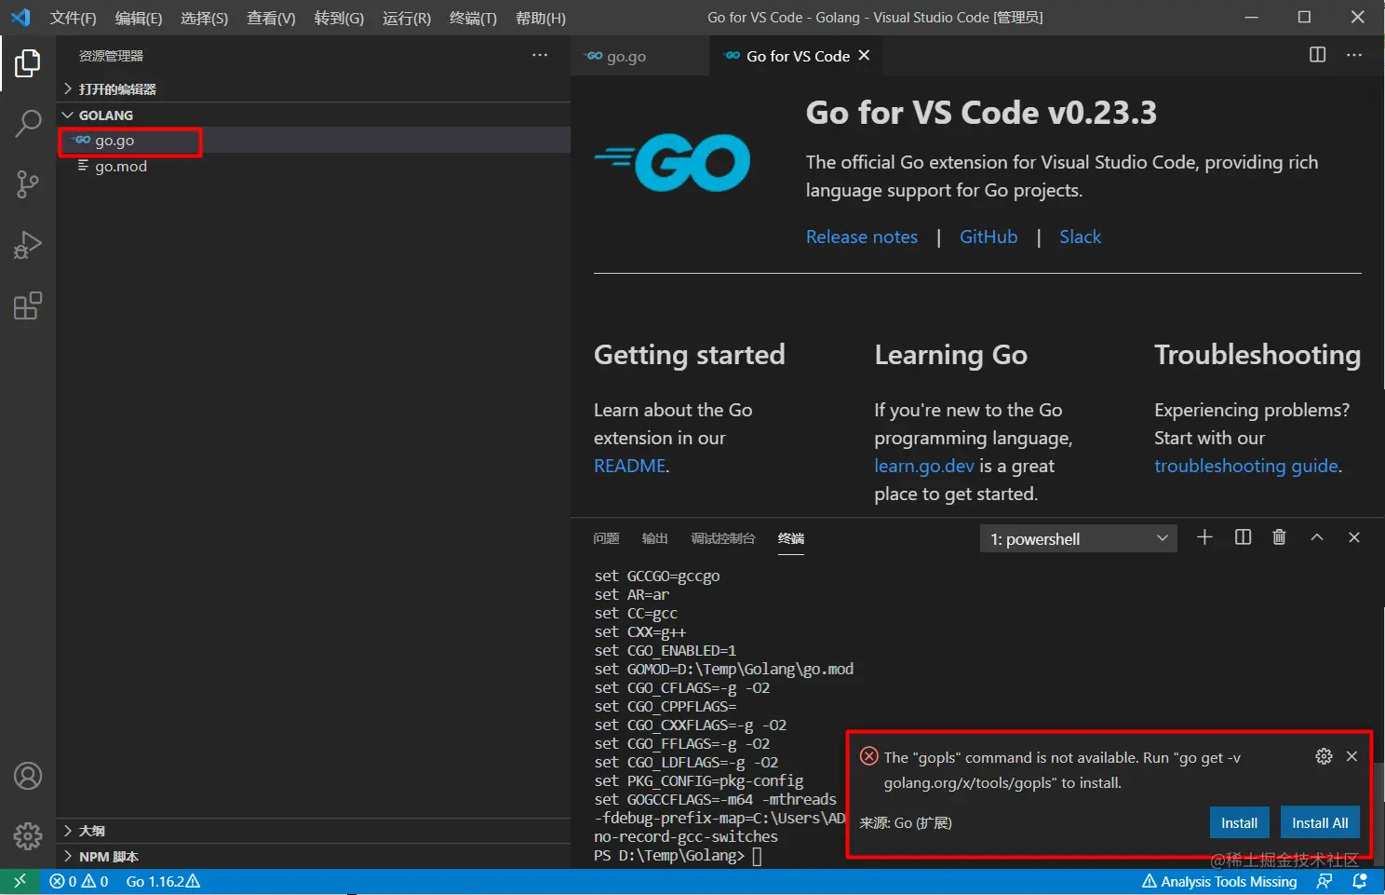
Task: Open the 查看(V) menu
Action: (x=271, y=19)
